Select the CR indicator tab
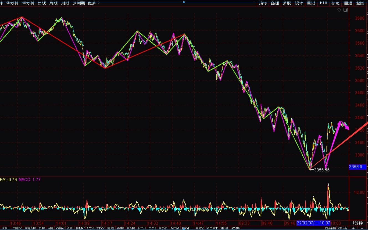Screen dimensions: 368x230 coord(42,228)
